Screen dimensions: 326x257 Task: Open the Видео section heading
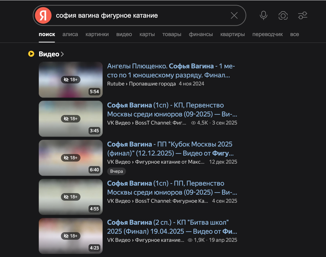[49, 54]
